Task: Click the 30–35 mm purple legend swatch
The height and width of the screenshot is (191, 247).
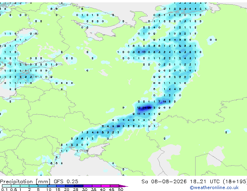Action: (x=87, y=186)
